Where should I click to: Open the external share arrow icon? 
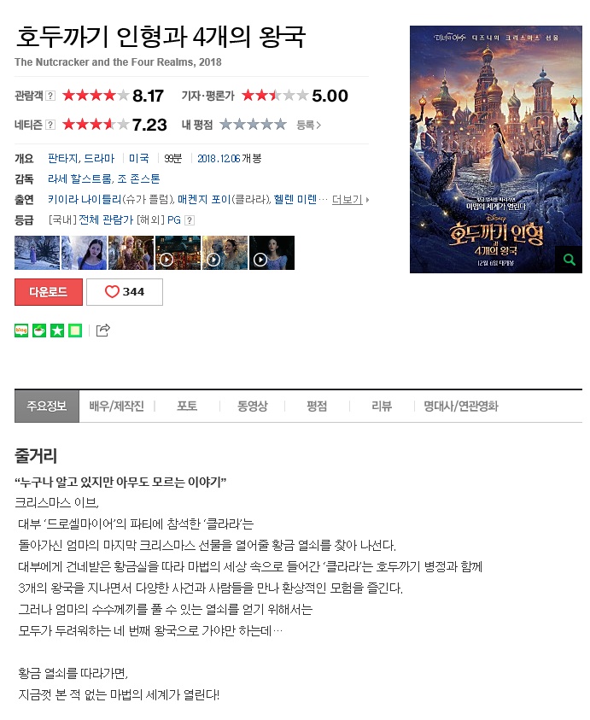click(x=102, y=331)
